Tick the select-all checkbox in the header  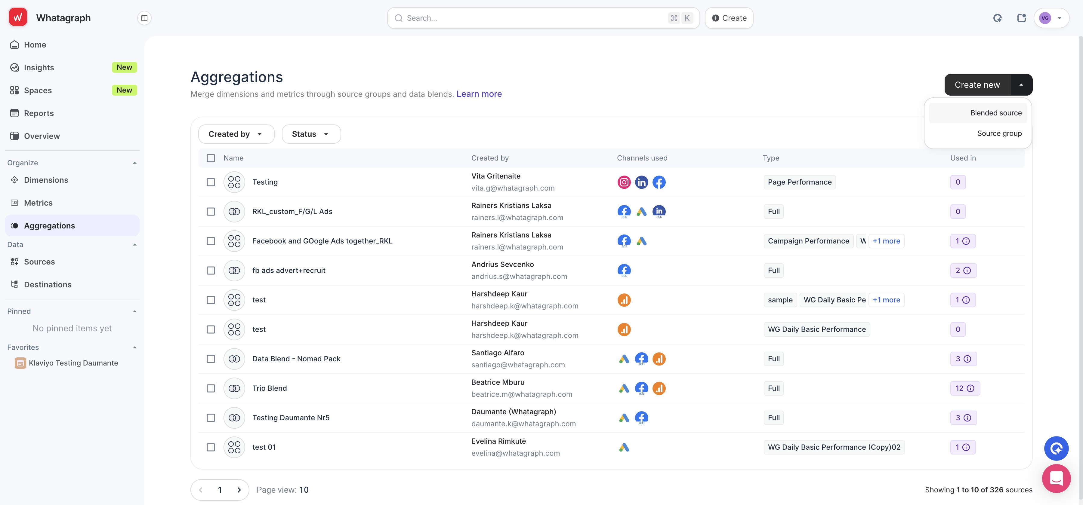click(211, 158)
